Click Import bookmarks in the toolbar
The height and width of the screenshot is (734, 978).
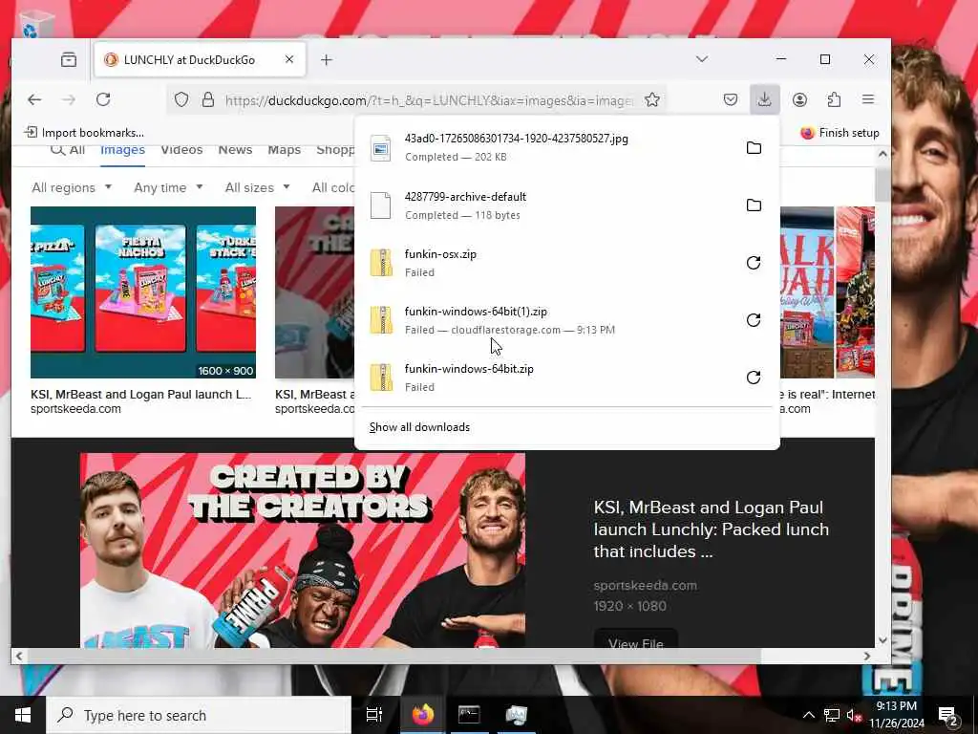click(x=84, y=133)
